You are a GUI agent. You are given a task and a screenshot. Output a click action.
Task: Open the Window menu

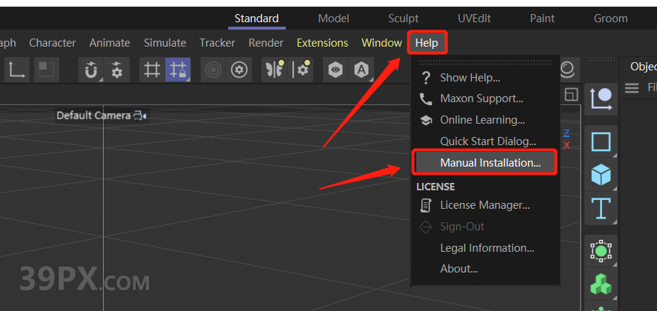point(381,43)
